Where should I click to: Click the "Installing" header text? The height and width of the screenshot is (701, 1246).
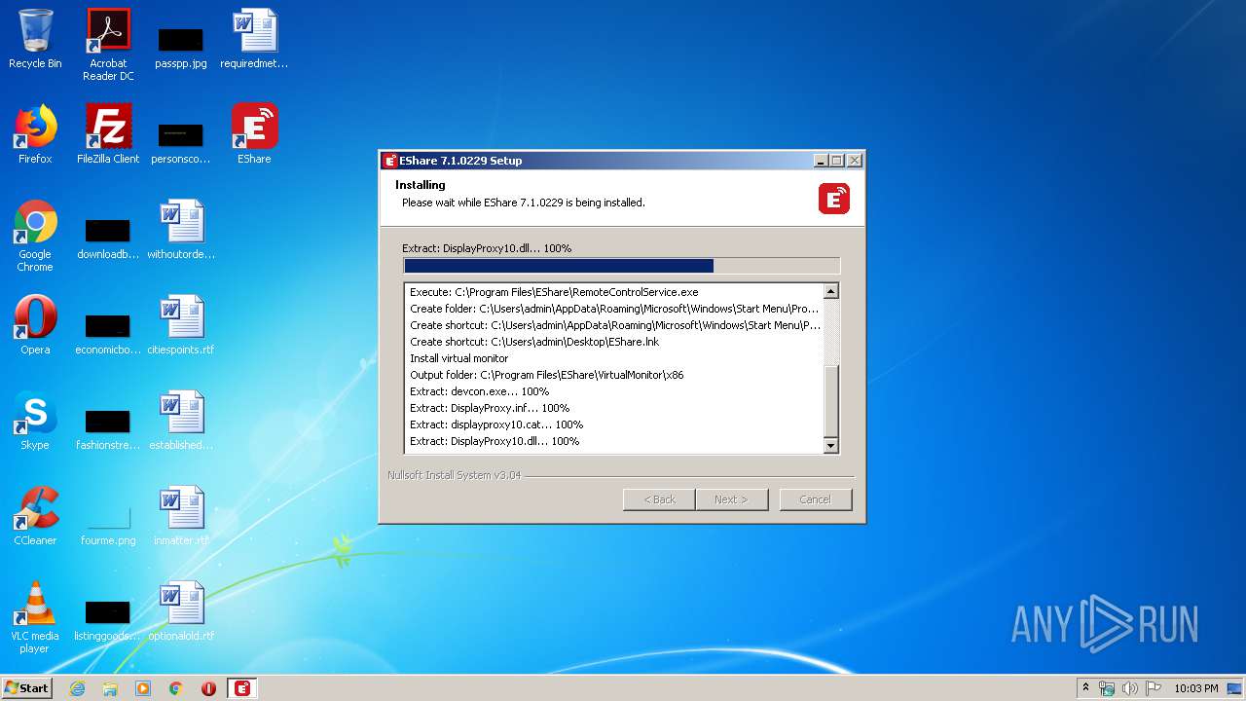(421, 185)
